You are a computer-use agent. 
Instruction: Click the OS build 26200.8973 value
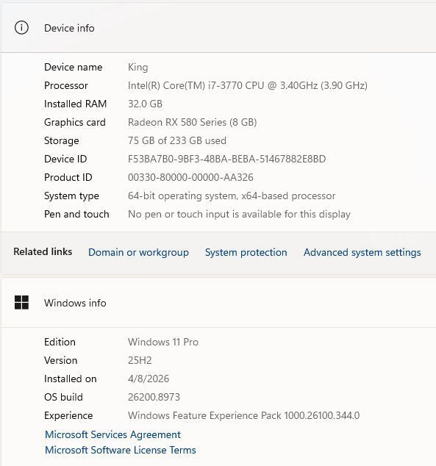[x=154, y=397]
